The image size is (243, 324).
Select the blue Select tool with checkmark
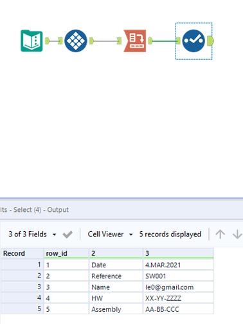click(194, 41)
